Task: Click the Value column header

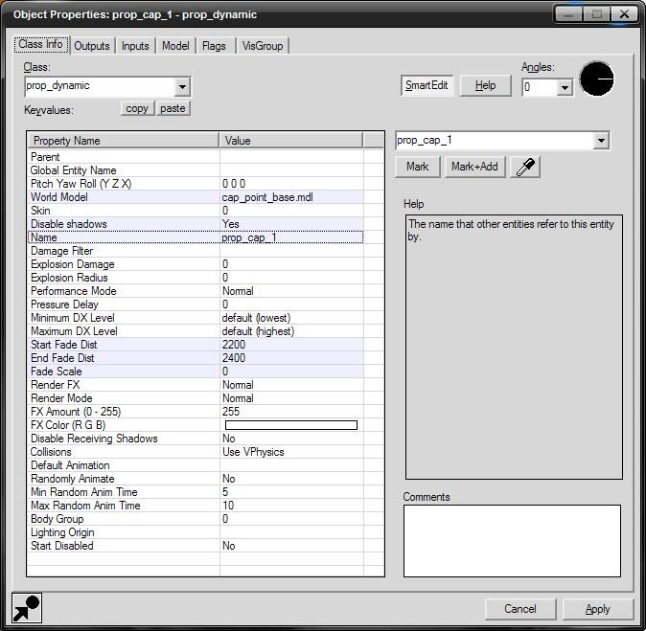Action: pyautogui.click(x=290, y=141)
